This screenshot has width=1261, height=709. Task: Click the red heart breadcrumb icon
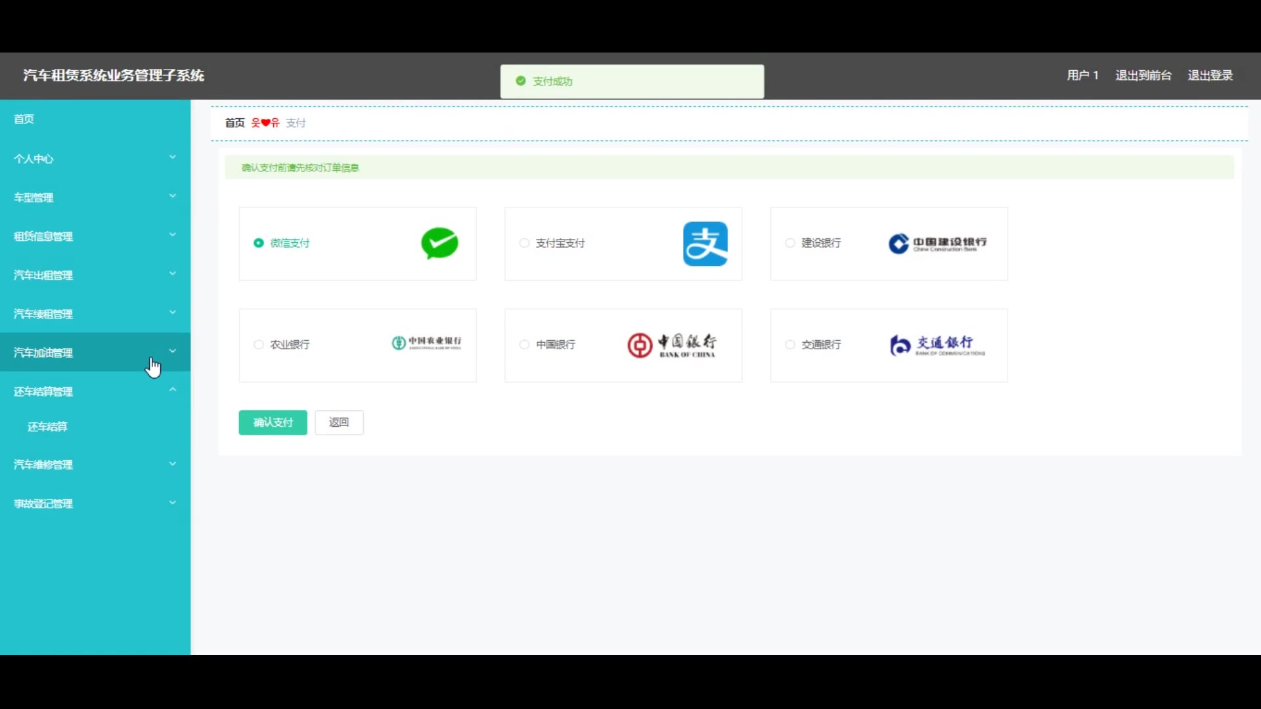[265, 123]
